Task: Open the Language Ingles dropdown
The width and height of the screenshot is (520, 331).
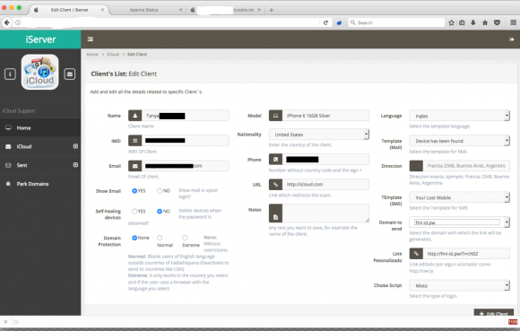Action: click(460, 116)
